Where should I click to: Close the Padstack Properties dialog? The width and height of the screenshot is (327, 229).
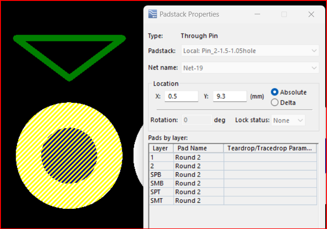click(x=311, y=14)
